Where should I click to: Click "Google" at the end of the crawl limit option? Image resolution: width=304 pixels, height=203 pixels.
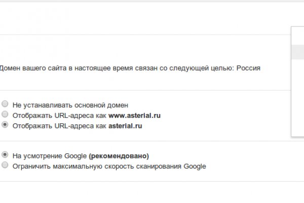click(x=195, y=166)
